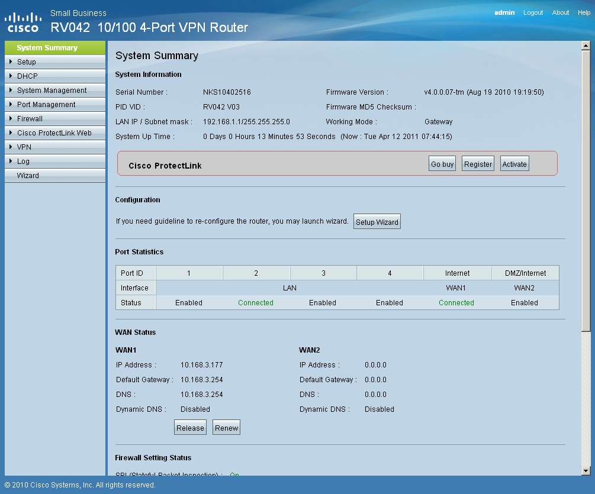Click the WAN1 interface cell
This screenshot has height=494, width=595.
[456, 288]
